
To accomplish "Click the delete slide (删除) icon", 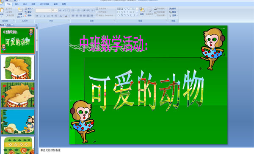I will [x=28, y=15].
